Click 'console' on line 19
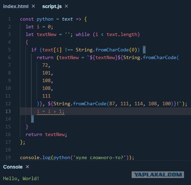Viewport: 191px width, 185px height. coord(30,157)
